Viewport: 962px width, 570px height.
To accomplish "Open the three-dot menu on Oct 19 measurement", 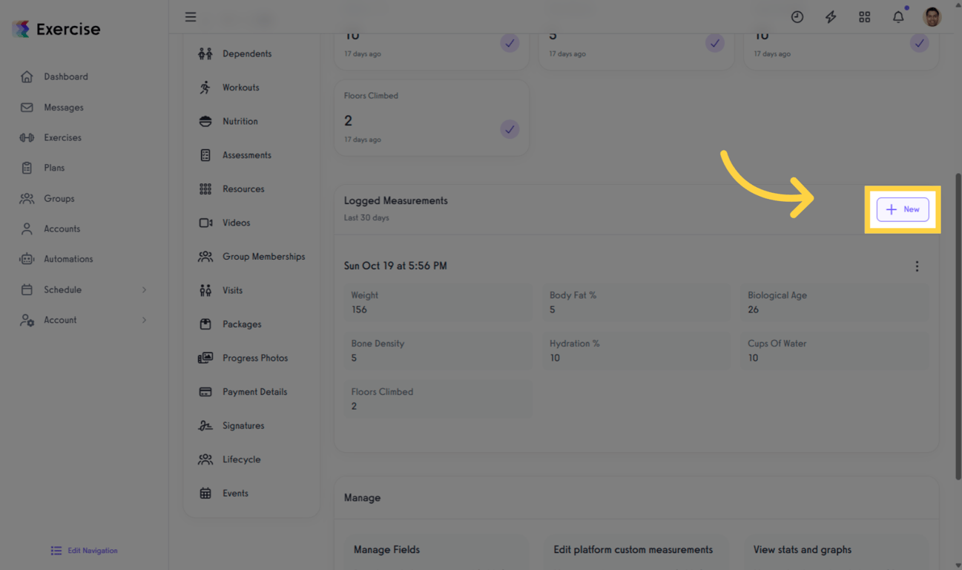I will pos(917,266).
